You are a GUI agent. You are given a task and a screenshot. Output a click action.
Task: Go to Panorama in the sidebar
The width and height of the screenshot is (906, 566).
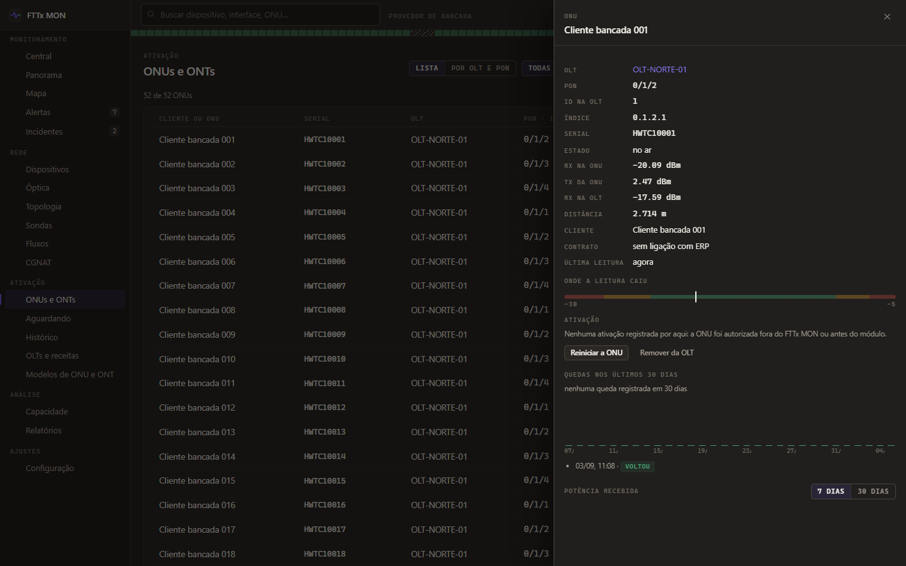coord(65,75)
